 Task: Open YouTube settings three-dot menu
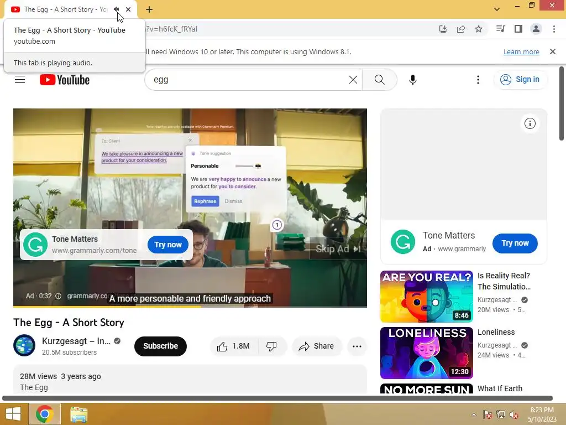478,80
